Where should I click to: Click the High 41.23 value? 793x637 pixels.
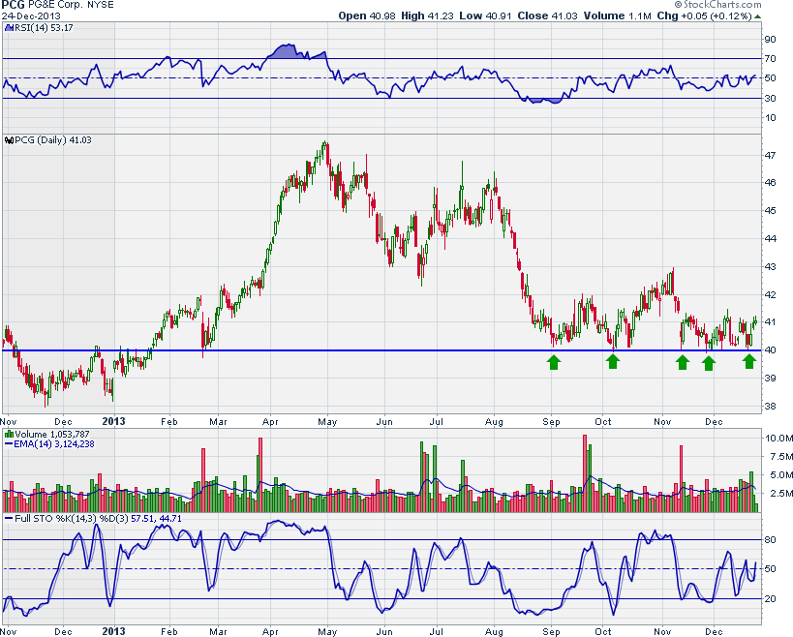pos(427,15)
